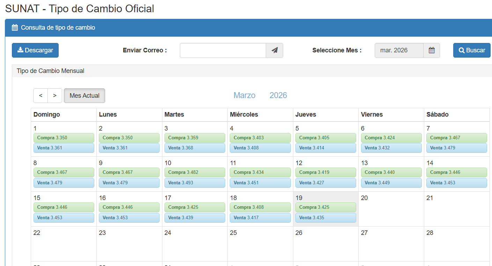Click the calendar icon in panel header

(x=15, y=28)
